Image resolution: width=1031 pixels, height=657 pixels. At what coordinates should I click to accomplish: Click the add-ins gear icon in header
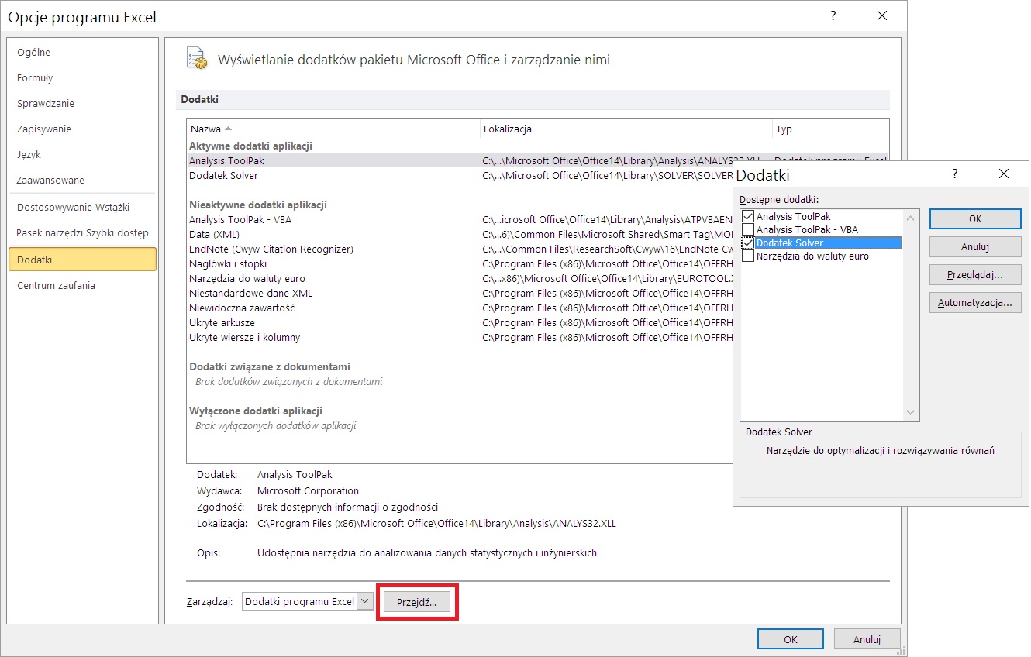tap(197, 59)
